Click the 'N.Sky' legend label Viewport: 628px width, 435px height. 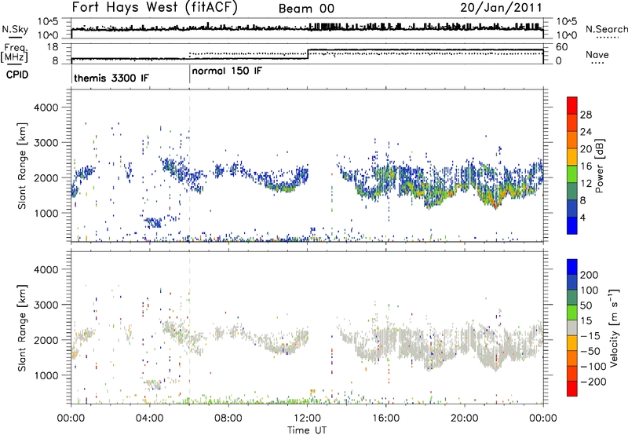[x=15, y=29]
